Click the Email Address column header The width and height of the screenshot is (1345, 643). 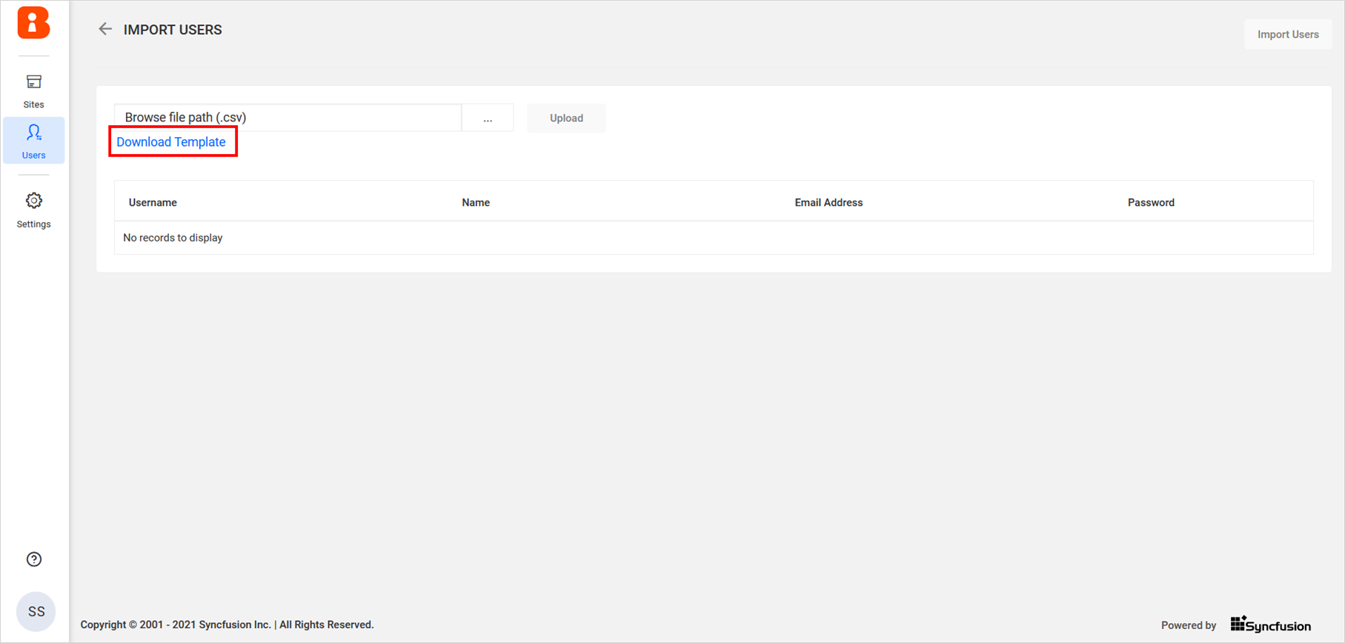pyautogui.click(x=828, y=202)
